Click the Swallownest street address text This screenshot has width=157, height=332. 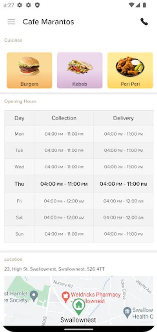tap(54, 269)
